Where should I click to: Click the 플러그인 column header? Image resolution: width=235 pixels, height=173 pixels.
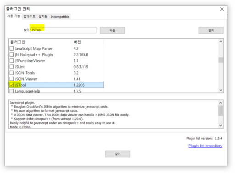tap(40, 42)
